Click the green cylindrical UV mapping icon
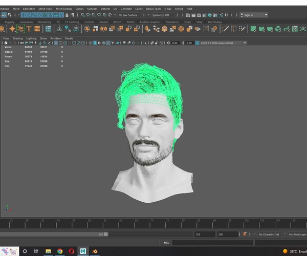307x256 pixels. click(x=262, y=29)
